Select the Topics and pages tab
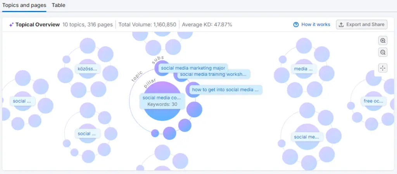Viewport: 397px width, 174px height. (x=24, y=5)
